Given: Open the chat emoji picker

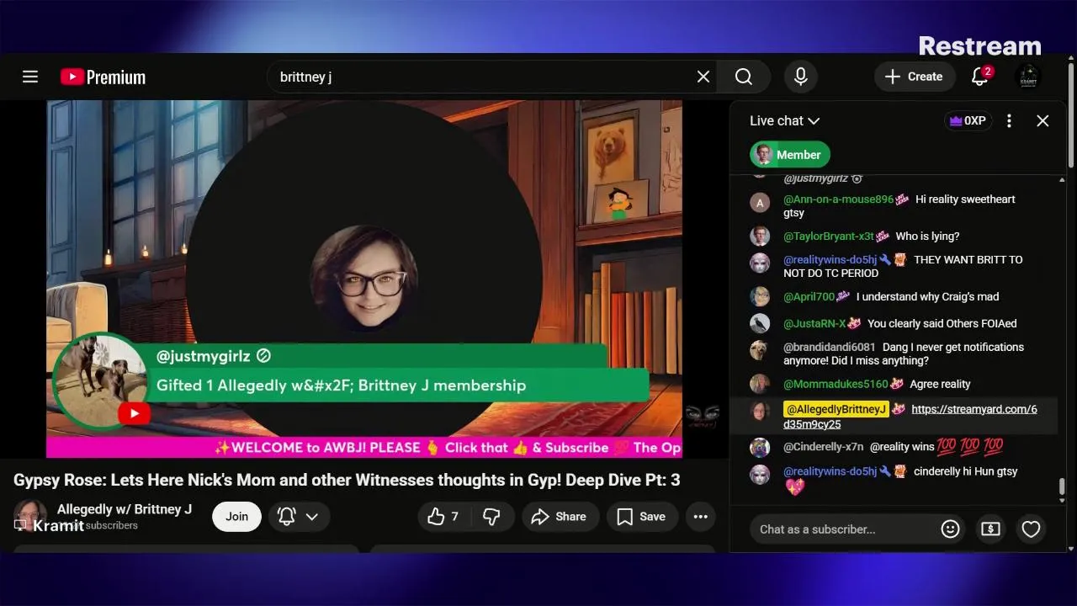Looking at the screenshot, I should point(950,529).
